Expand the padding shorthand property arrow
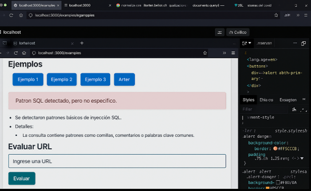Image resolution: width=311 pixels, height=191 pixels. pyautogui.click(x=302, y=158)
